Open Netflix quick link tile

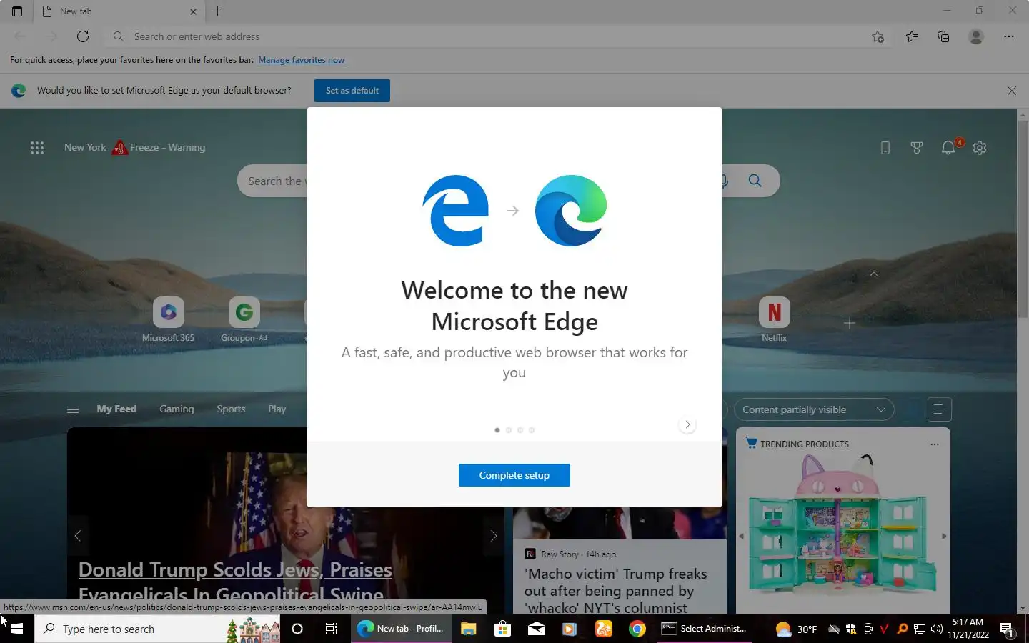tap(774, 319)
